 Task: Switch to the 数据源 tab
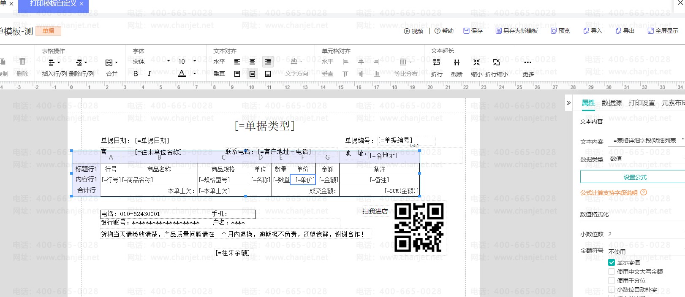[x=612, y=103]
